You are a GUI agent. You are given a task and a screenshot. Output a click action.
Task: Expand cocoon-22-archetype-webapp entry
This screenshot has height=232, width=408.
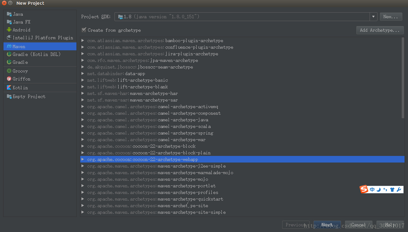83,159
